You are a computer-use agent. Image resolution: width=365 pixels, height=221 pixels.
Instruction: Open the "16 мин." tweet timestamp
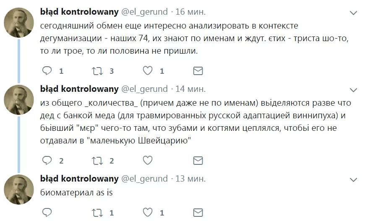(190, 11)
